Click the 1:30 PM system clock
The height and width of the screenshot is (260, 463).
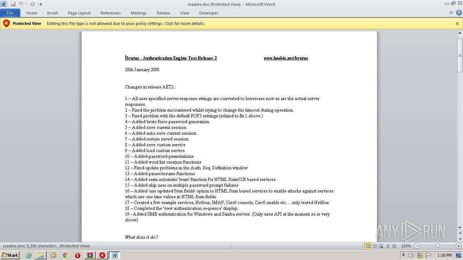click(445, 255)
